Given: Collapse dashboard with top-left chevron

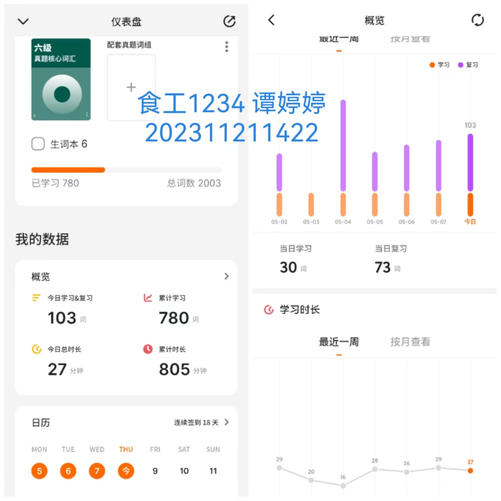Looking at the screenshot, I should (23, 21).
